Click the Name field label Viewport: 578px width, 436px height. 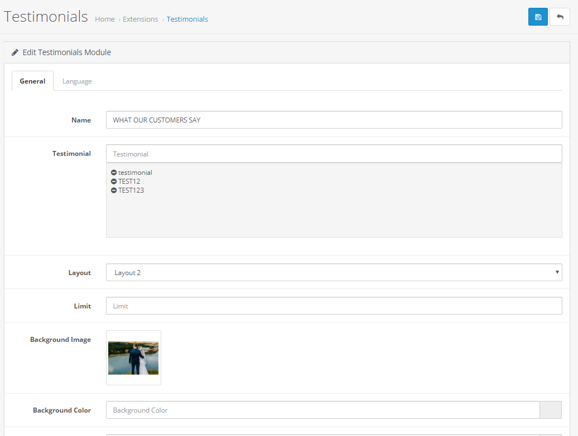point(81,120)
